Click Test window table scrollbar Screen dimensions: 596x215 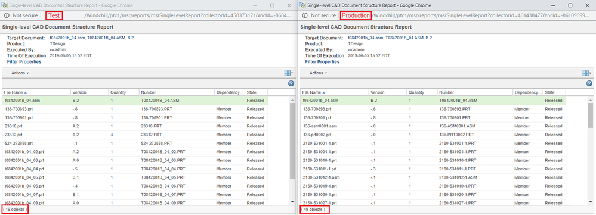[292, 141]
